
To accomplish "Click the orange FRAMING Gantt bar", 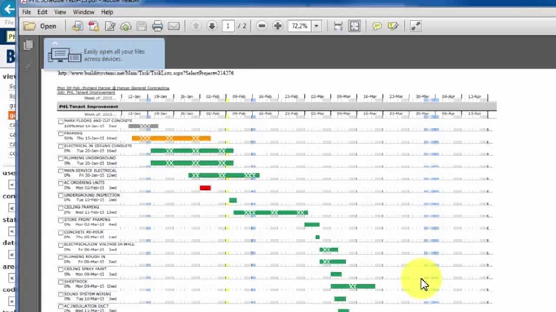I will (171, 139).
